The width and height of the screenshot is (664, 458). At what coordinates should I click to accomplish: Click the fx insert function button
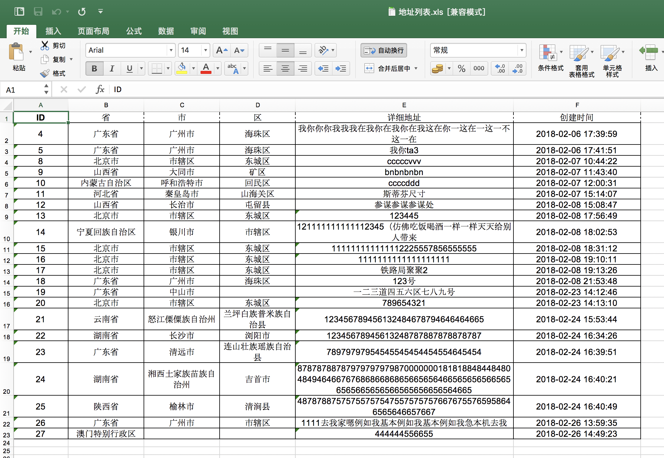[x=100, y=89]
